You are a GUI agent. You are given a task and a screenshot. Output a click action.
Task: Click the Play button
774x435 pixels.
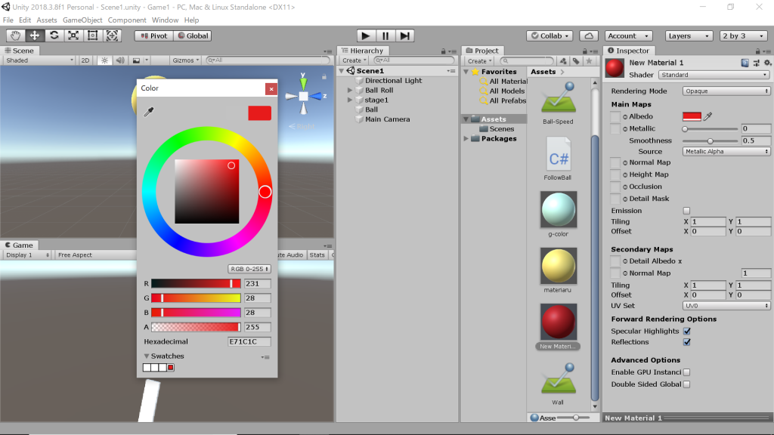[x=366, y=35]
